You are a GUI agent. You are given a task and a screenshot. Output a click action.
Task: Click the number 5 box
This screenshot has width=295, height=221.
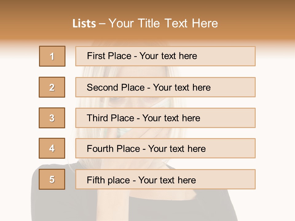(x=52, y=179)
